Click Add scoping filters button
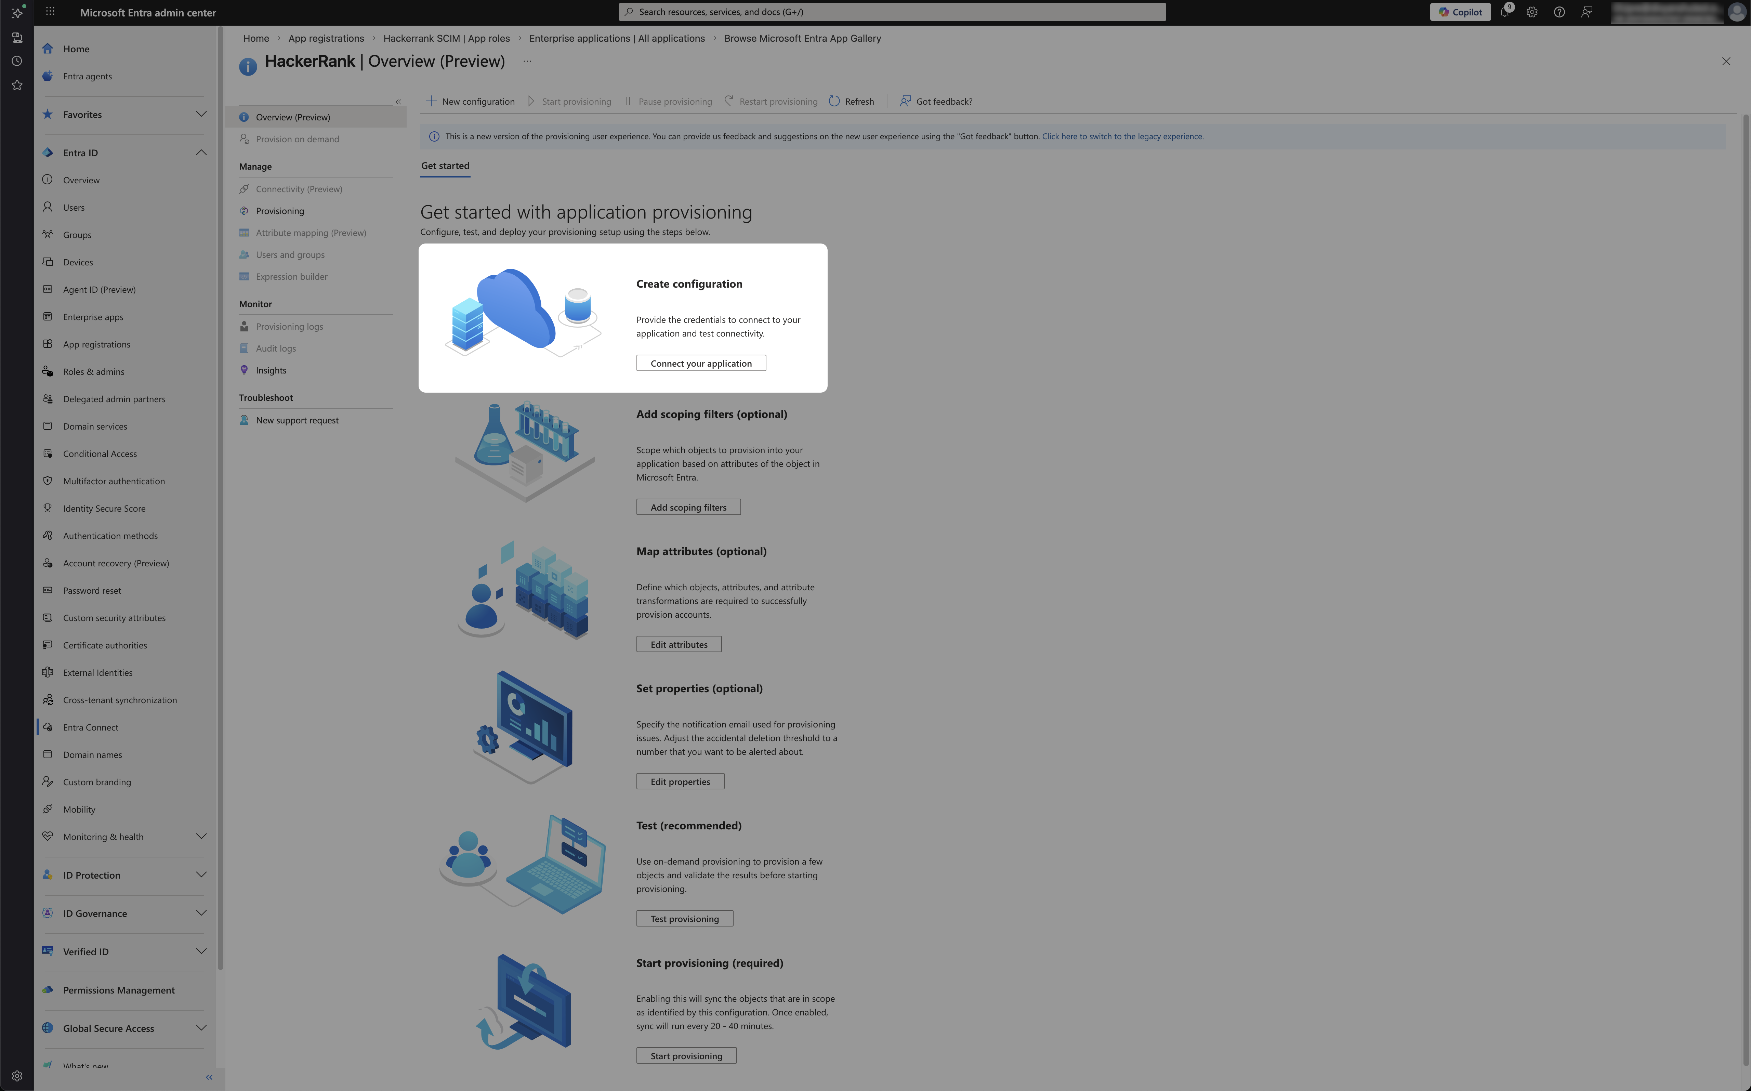 (688, 507)
